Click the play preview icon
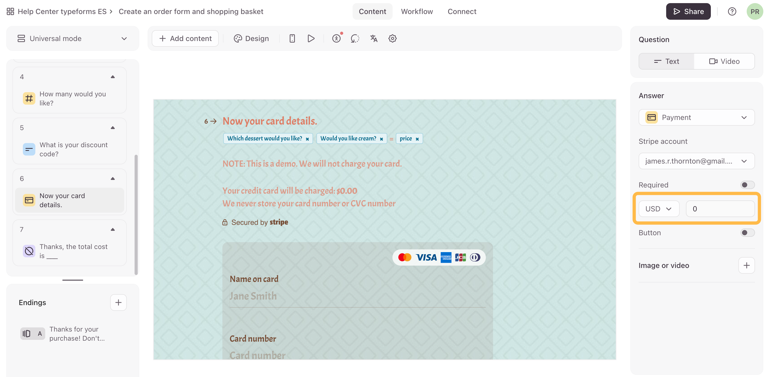The image size is (768, 377). pos(311,38)
